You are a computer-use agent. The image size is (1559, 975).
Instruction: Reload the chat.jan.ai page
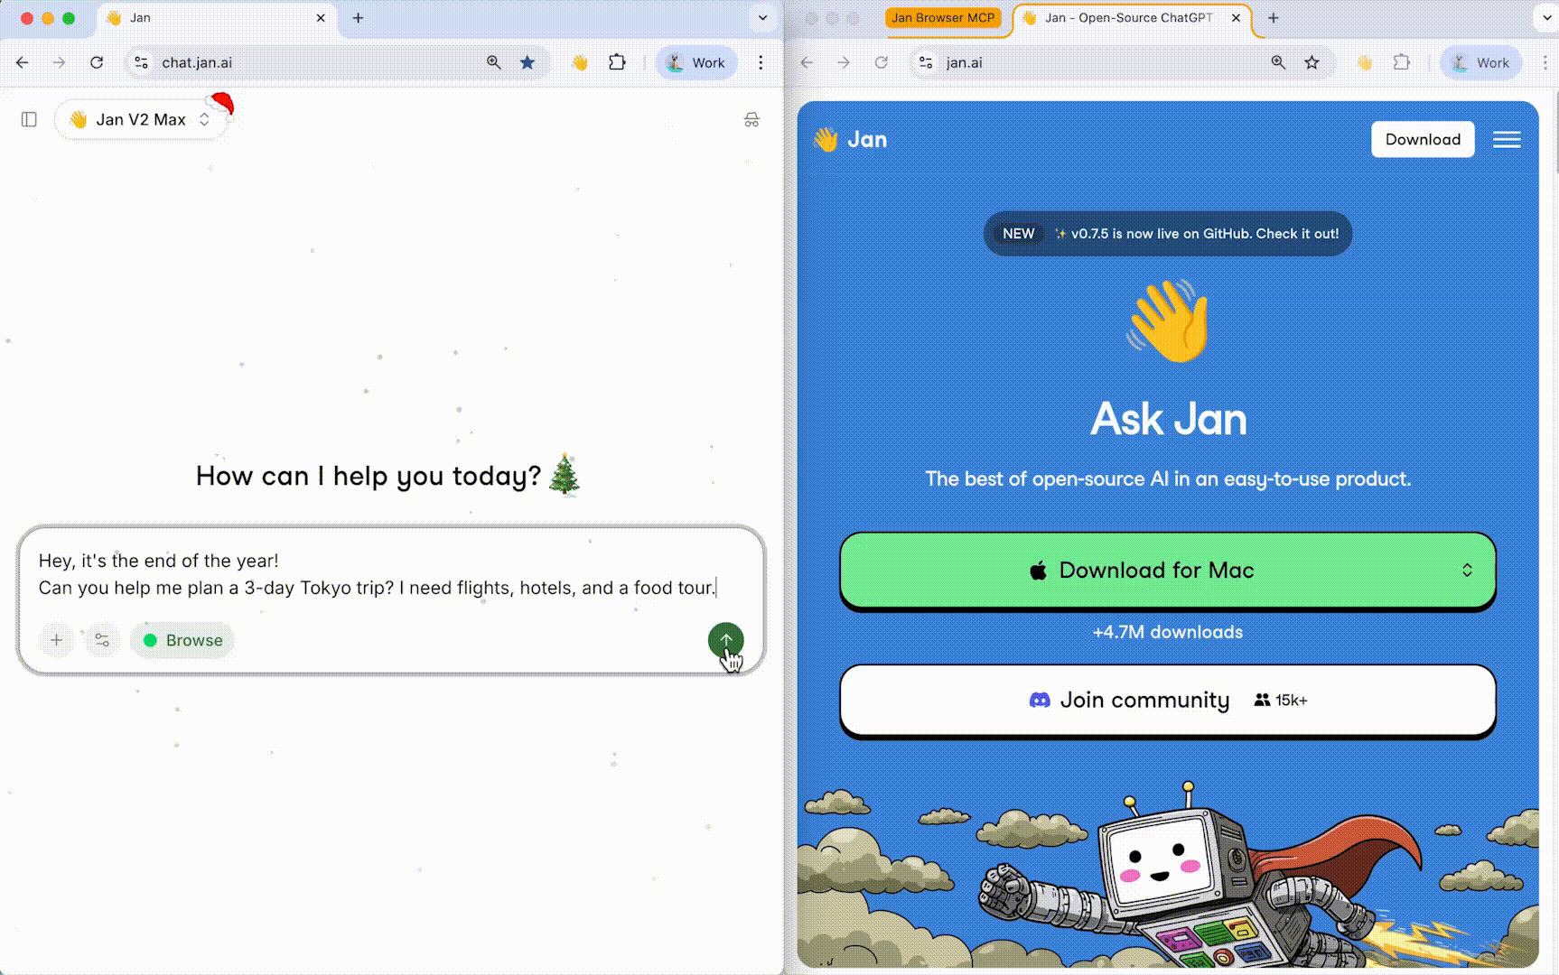click(97, 62)
